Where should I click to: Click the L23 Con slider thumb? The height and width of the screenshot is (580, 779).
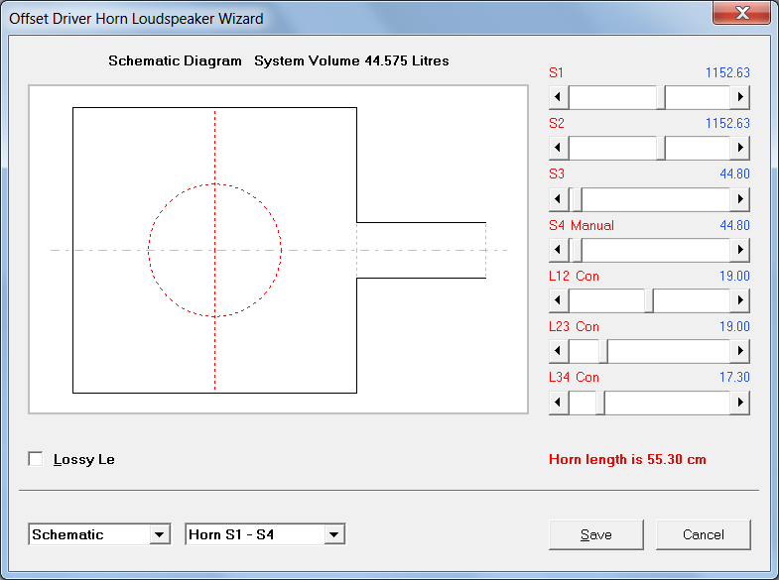coord(603,351)
